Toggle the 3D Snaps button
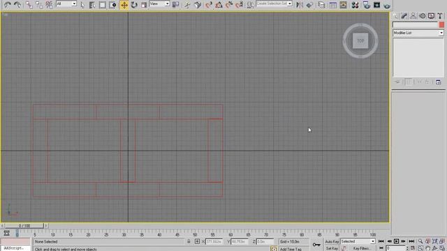 [x=209, y=5]
